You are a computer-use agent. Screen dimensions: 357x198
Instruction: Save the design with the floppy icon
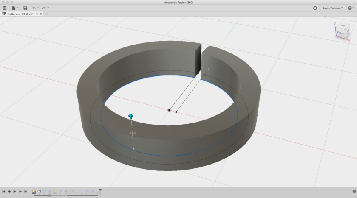(x=25, y=8)
